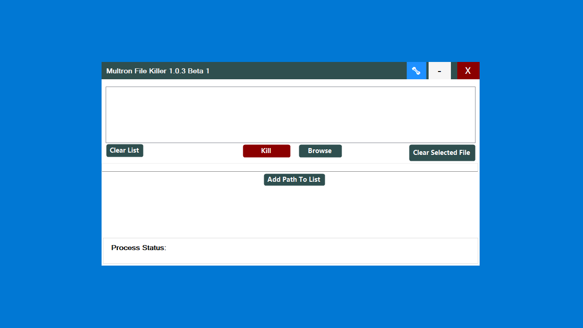Open settings with the wrench icon

416,71
